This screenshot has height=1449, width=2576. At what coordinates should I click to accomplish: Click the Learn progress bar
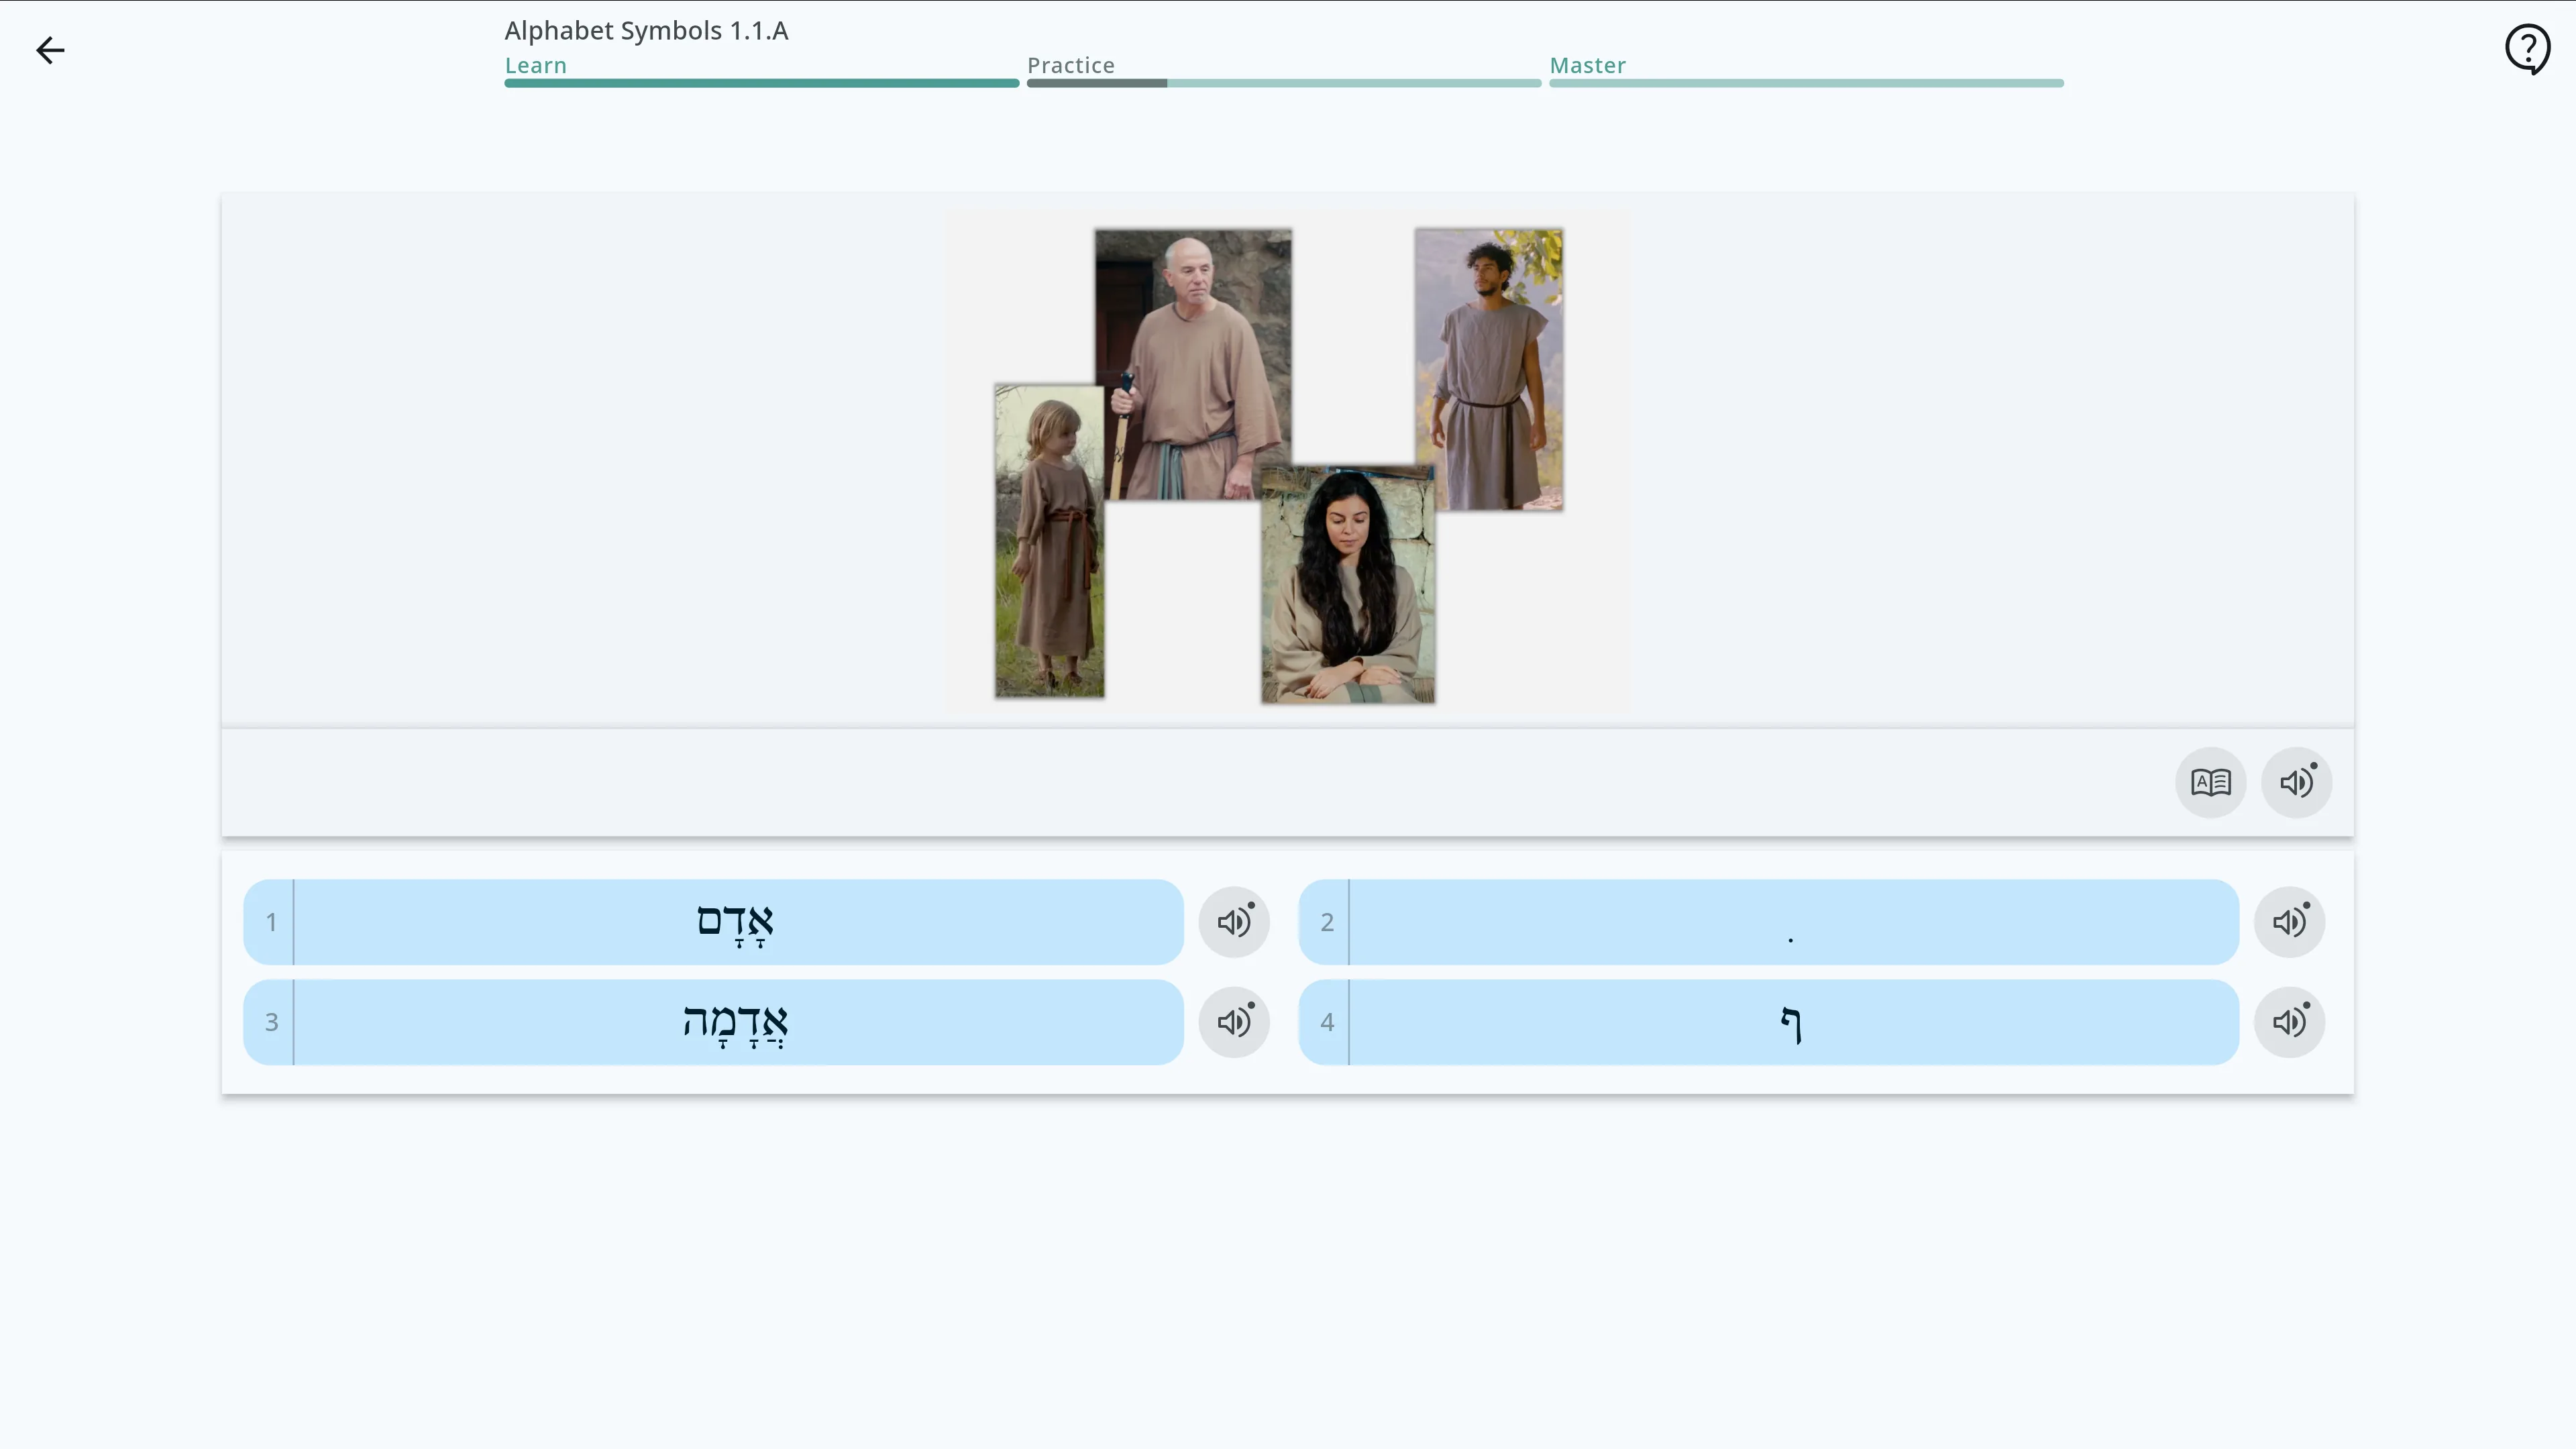click(761, 83)
